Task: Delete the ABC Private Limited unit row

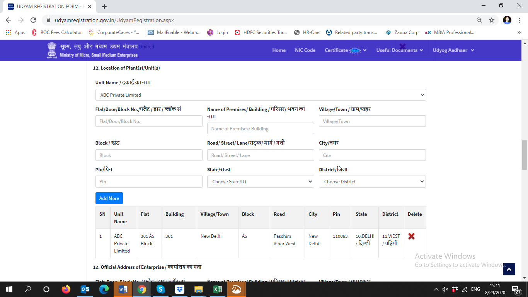Action: point(411,236)
